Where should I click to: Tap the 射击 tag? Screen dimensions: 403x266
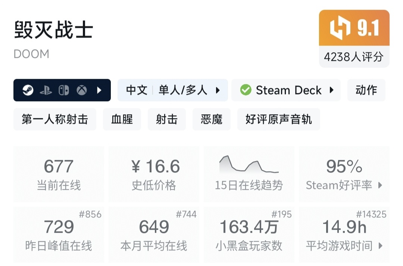166,120
